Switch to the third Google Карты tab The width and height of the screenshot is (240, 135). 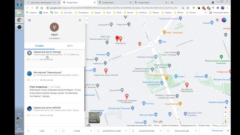(x=115, y=3)
